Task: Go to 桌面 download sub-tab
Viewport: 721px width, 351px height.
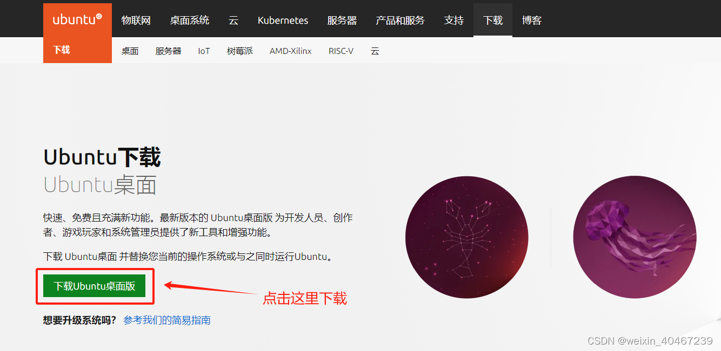Action: click(x=130, y=51)
